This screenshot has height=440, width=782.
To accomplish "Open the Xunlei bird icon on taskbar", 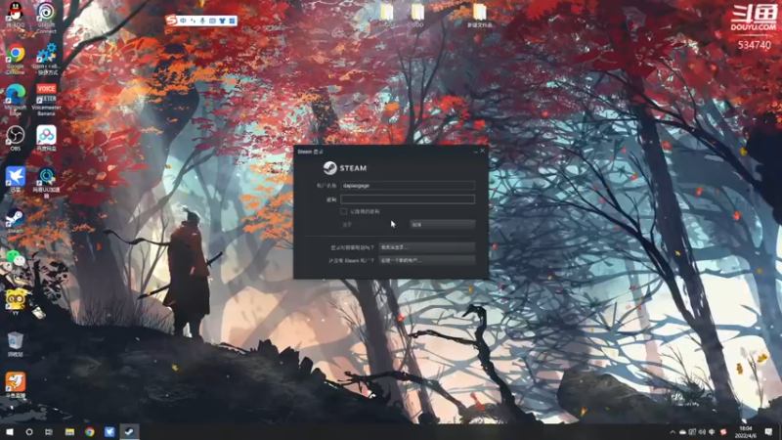I will coord(109,432).
